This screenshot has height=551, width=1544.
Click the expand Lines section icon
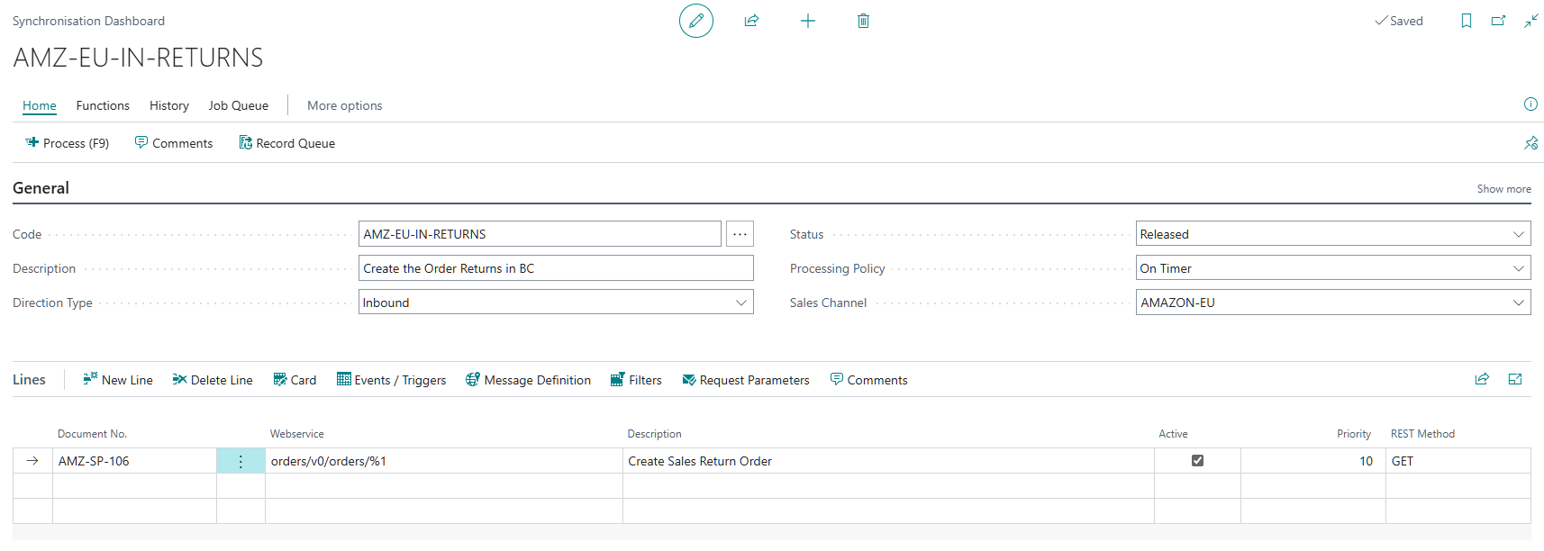point(1515,379)
